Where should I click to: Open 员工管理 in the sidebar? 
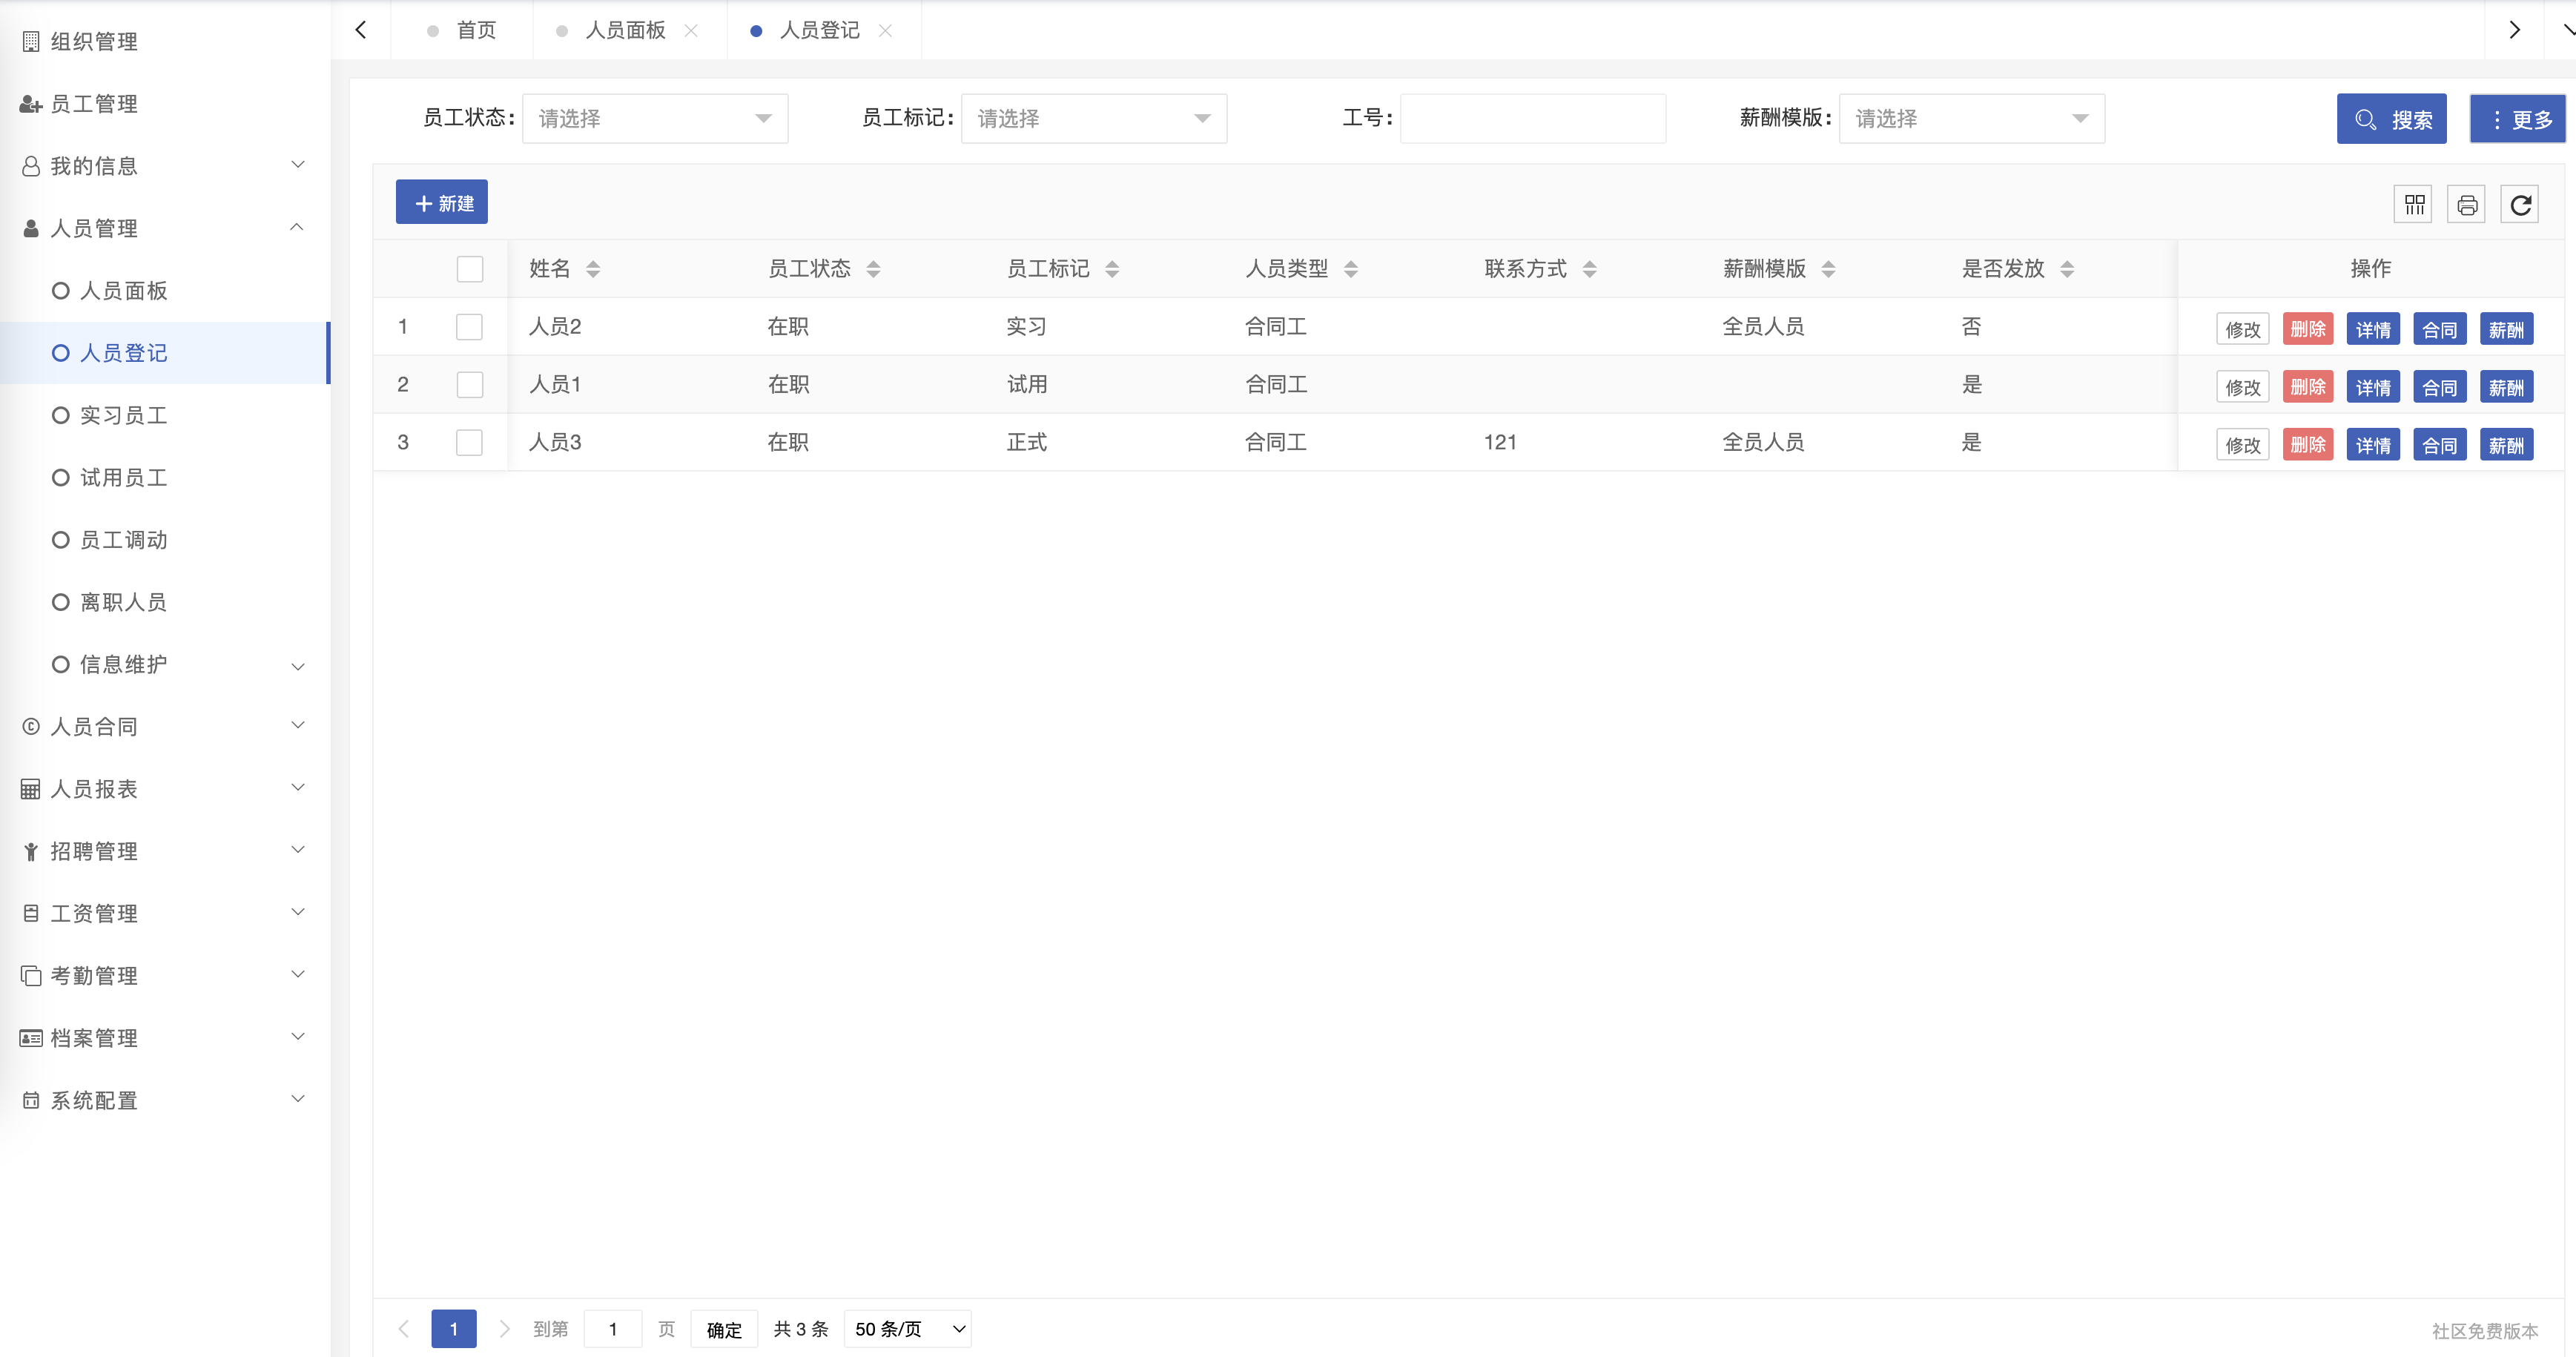tap(165, 104)
